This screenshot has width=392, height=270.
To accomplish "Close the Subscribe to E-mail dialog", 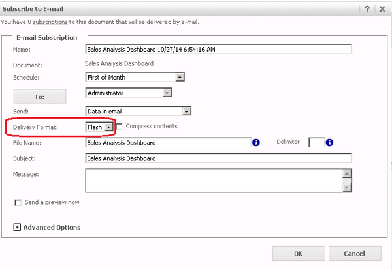I will click(382, 8).
